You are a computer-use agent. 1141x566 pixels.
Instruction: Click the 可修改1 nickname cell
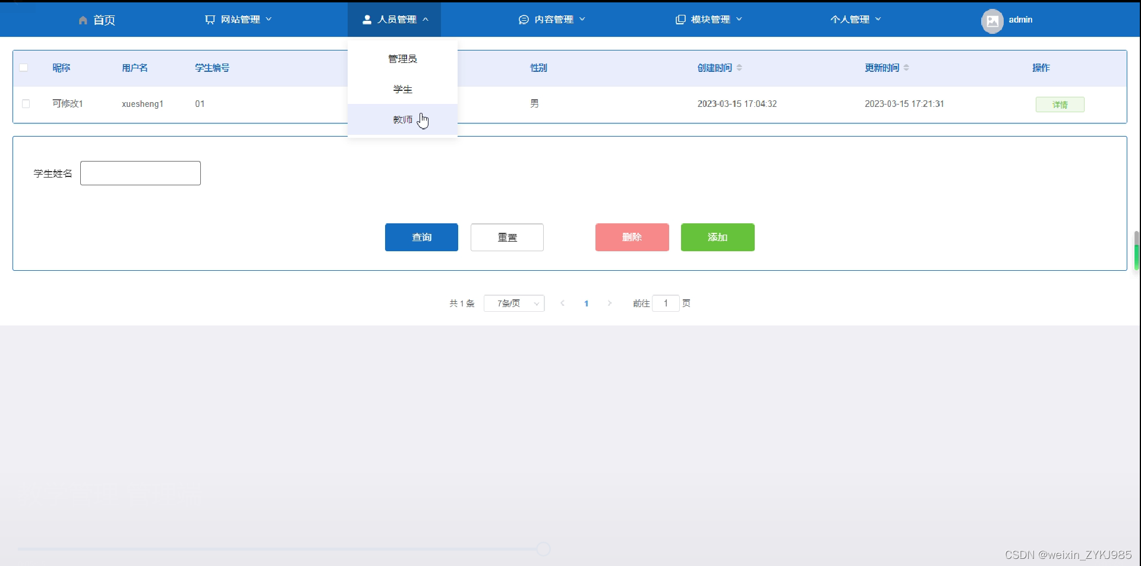[68, 103]
